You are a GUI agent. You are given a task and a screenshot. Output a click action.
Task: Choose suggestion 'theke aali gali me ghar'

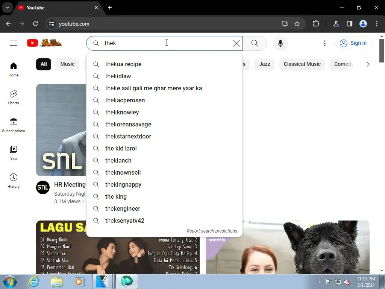(165, 88)
